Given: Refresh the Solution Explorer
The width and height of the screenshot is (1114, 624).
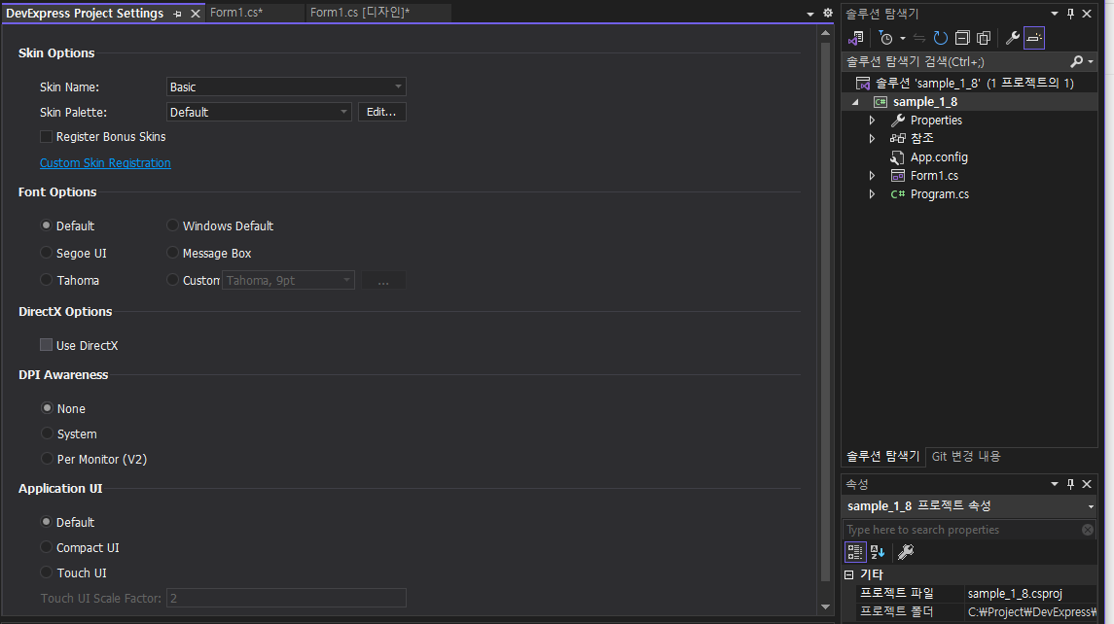Looking at the screenshot, I should [x=940, y=38].
